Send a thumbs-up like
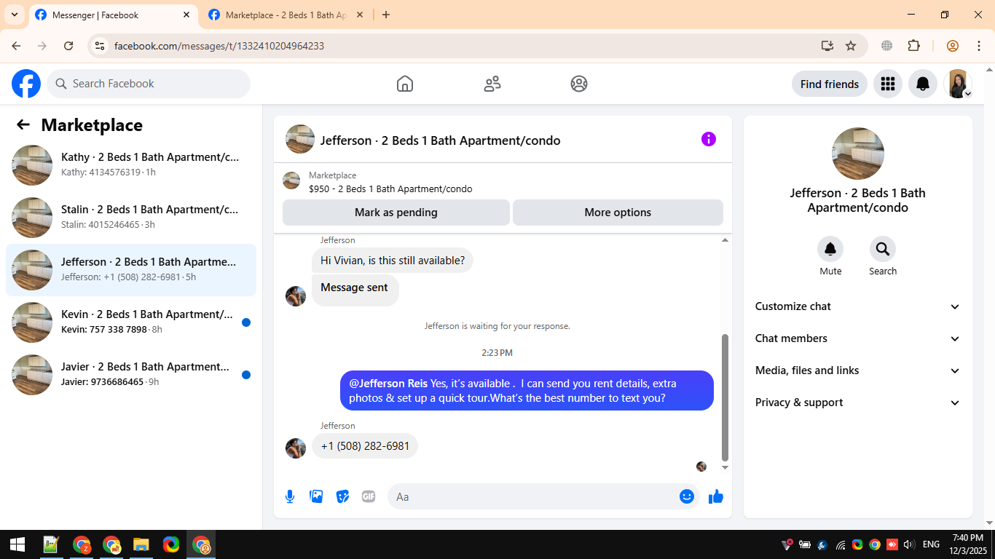Viewport: 995px width, 559px height. click(x=716, y=496)
